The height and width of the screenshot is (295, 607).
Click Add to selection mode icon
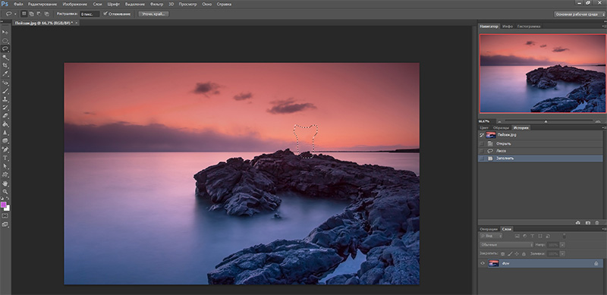[x=32, y=14]
